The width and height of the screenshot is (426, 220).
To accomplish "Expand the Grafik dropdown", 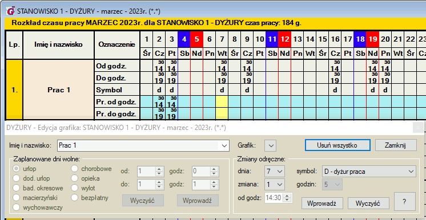I will click(x=270, y=145).
